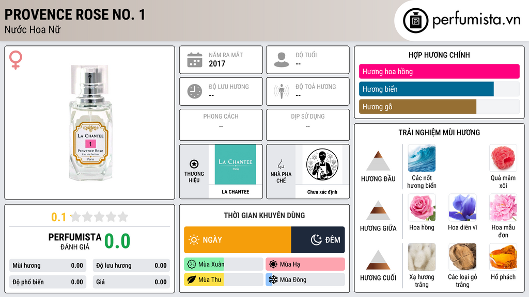Click the person silhouette icon for Độ tuổi
The width and height of the screenshot is (529, 297).
click(x=282, y=60)
